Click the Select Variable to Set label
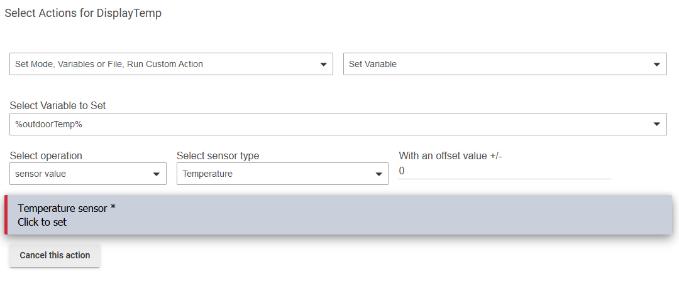679x284 pixels. [58, 106]
